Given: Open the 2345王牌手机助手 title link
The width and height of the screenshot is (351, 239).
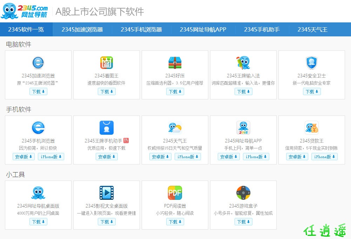Looking at the screenshot, I should coord(103,141).
